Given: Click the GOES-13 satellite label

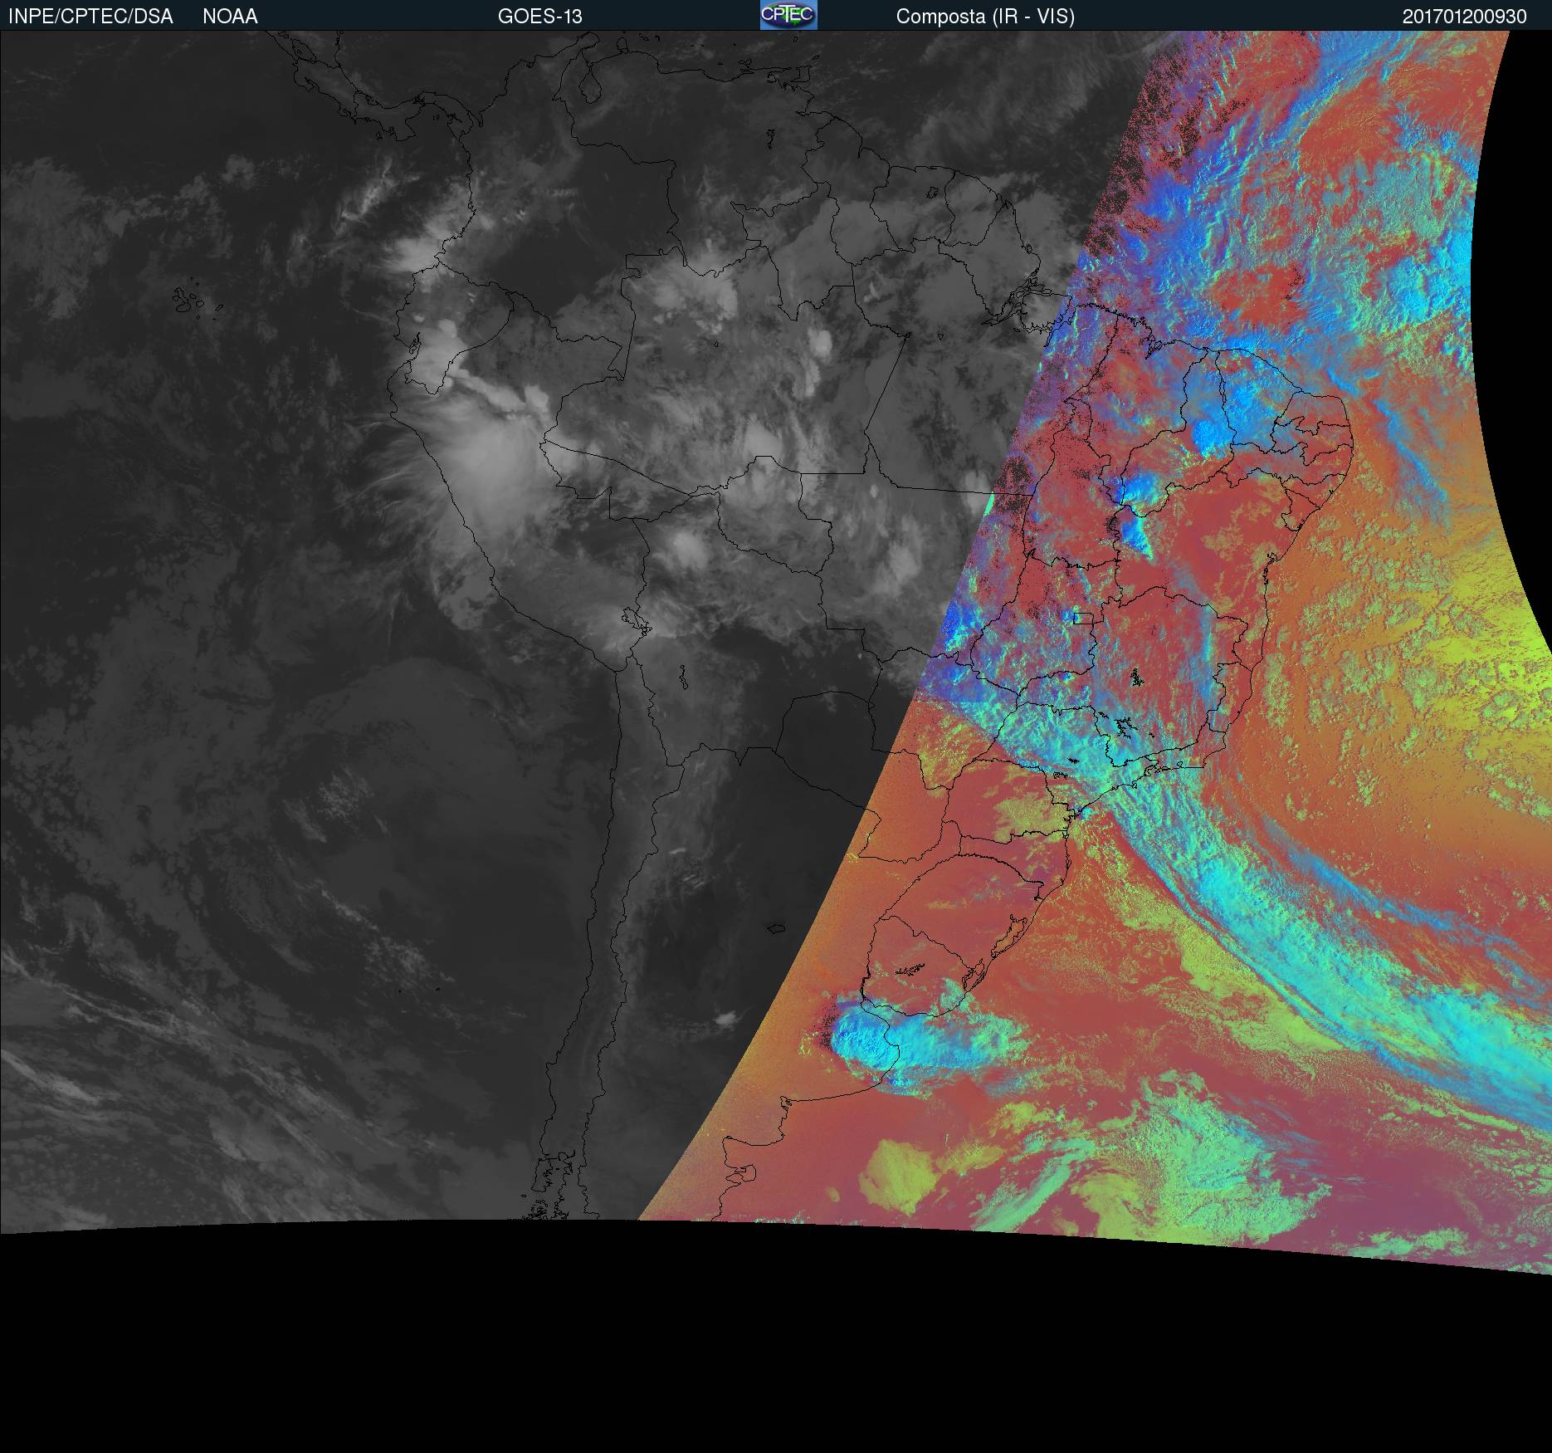Looking at the screenshot, I should click(540, 17).
